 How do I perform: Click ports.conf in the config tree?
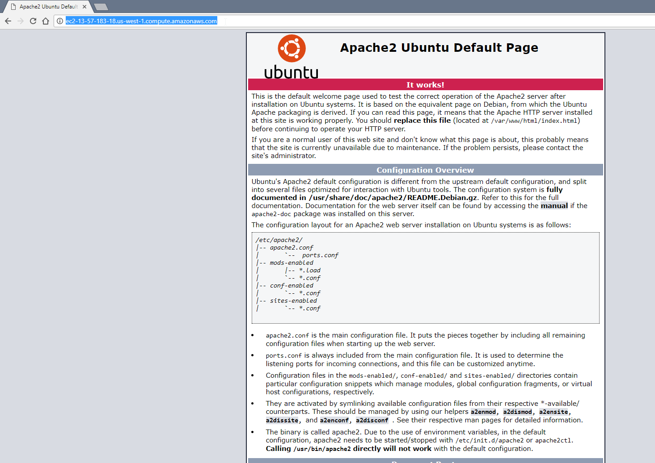[320, 255]
